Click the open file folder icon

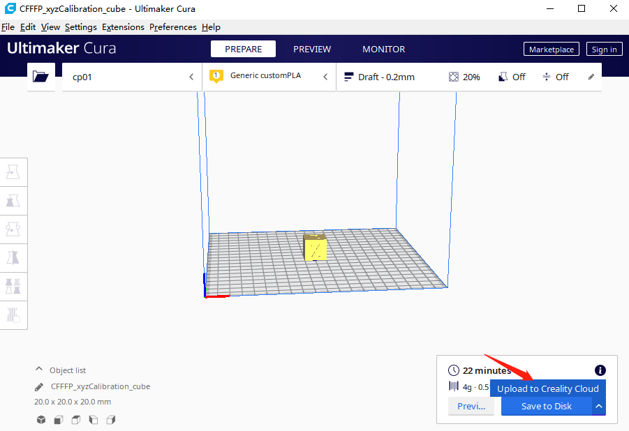pyautogui.click(x=40, y=77)
